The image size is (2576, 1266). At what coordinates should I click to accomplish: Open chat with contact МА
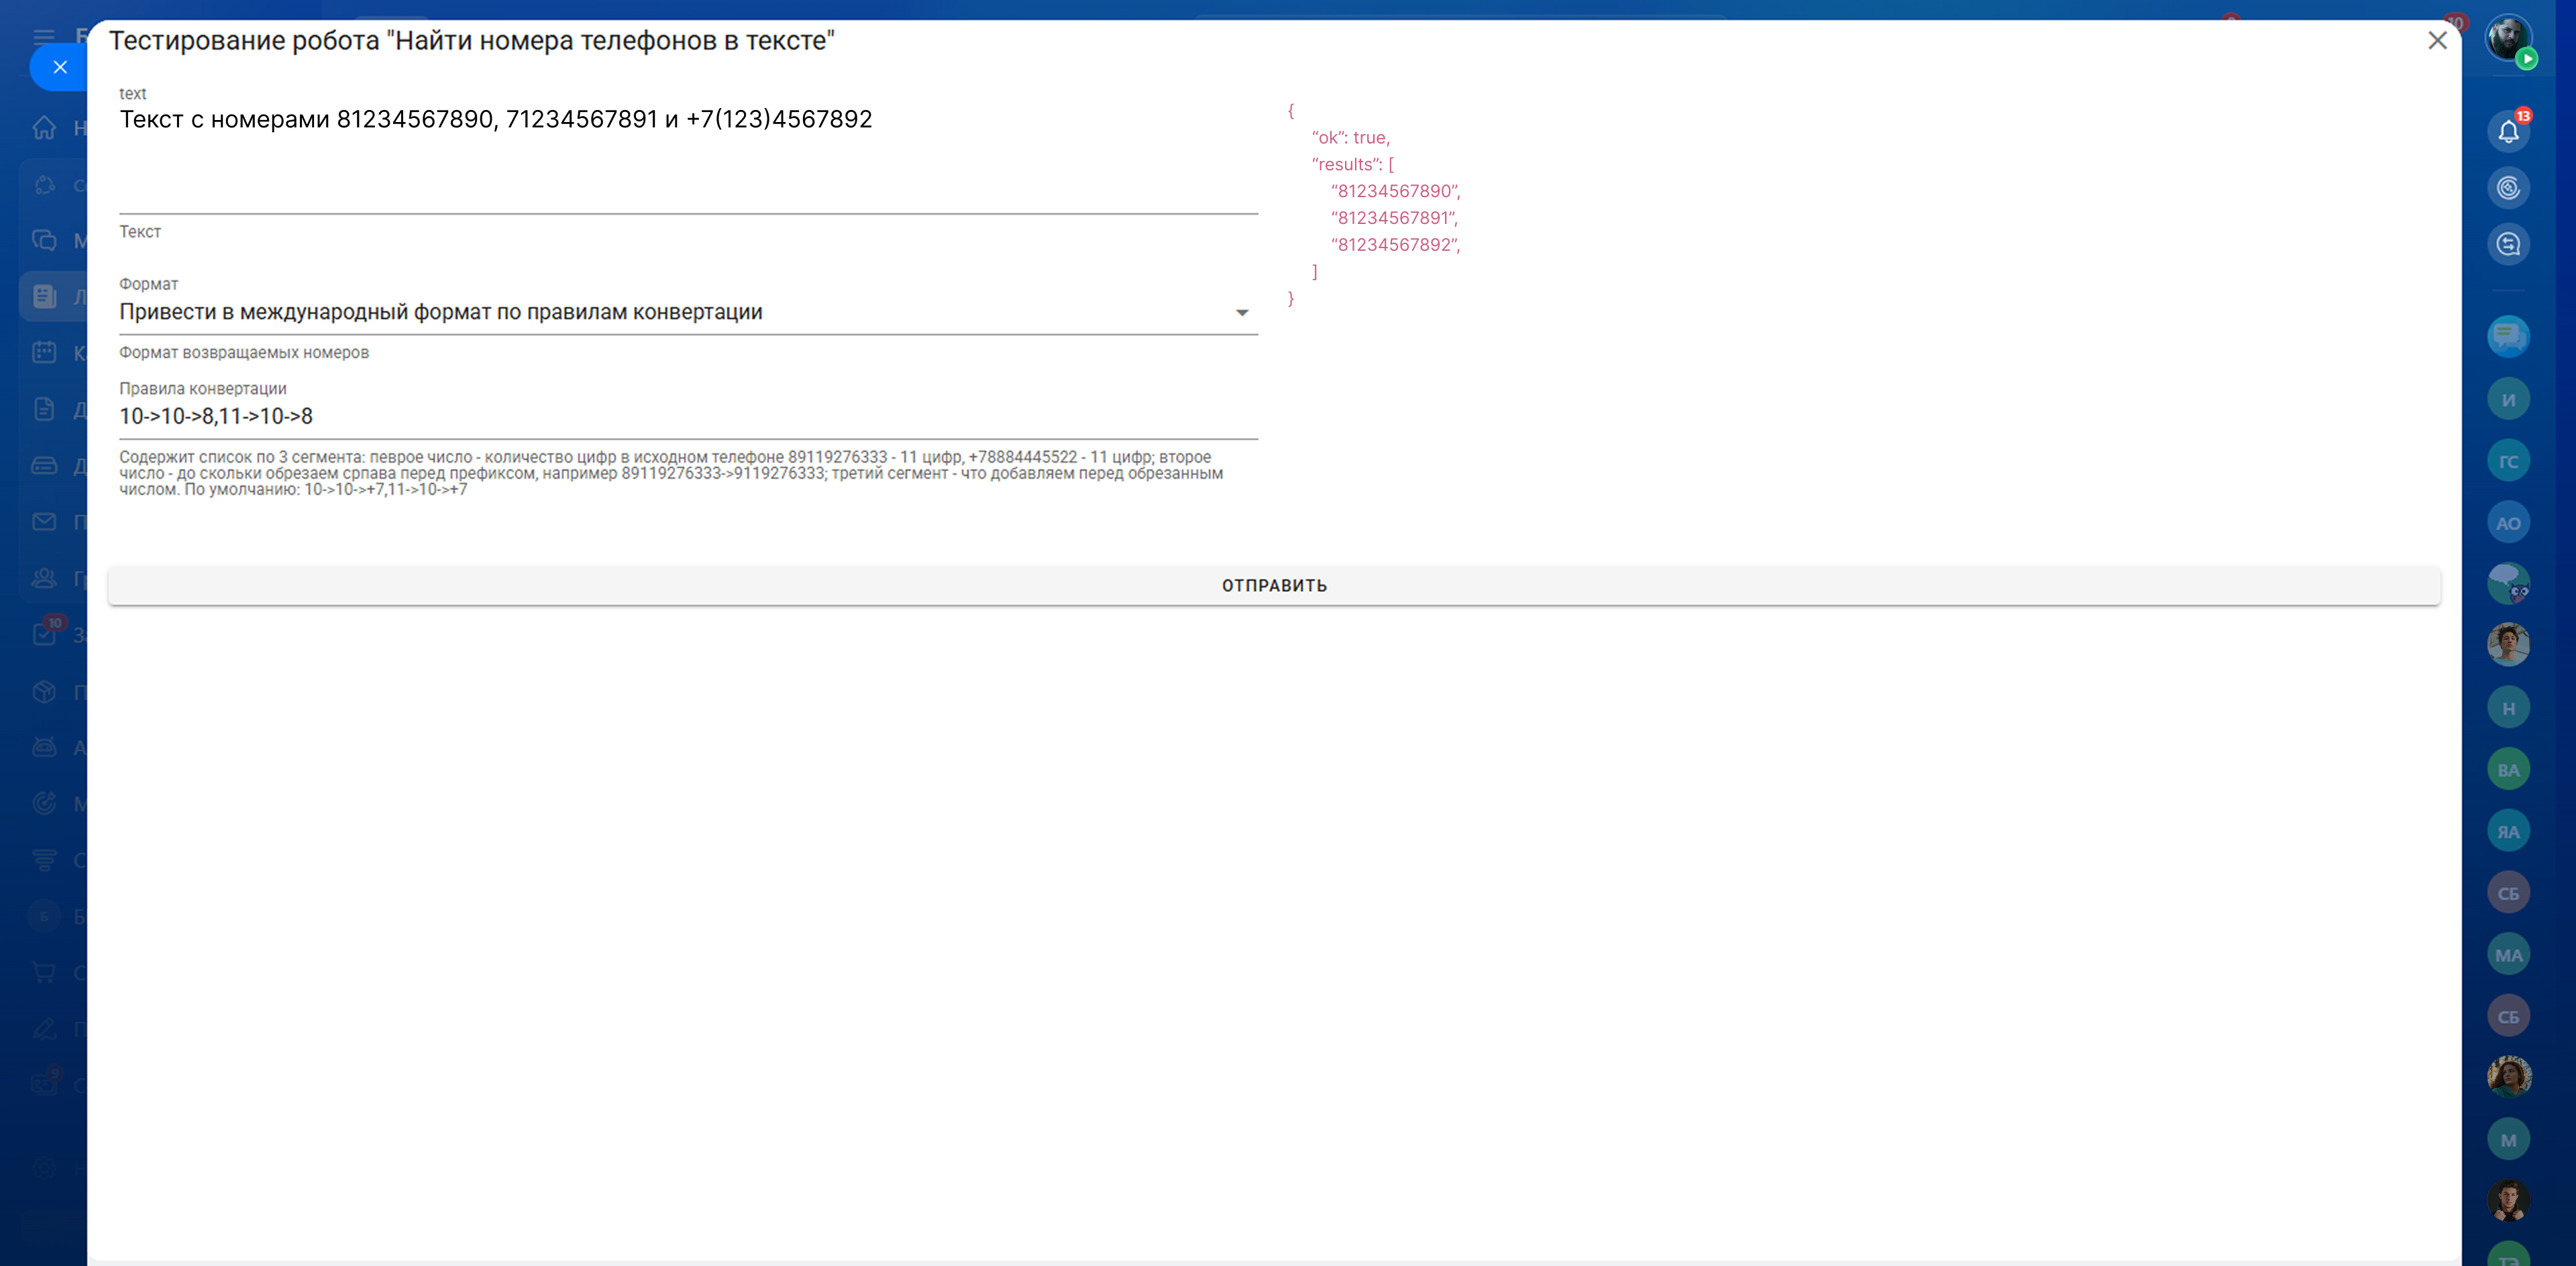(x=2508, y=956)
